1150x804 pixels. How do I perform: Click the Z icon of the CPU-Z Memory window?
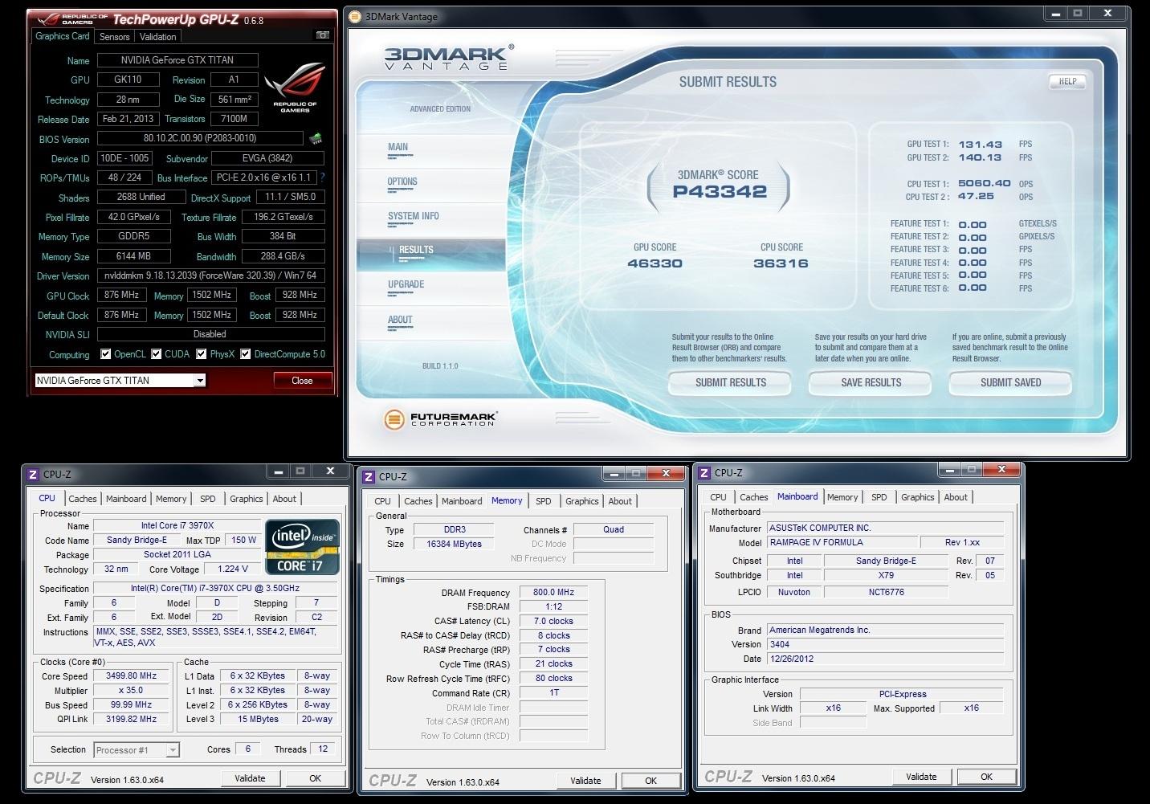369,477
